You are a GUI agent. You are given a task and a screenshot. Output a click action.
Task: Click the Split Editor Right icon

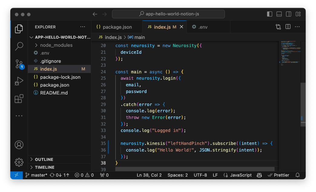point(288,27)
